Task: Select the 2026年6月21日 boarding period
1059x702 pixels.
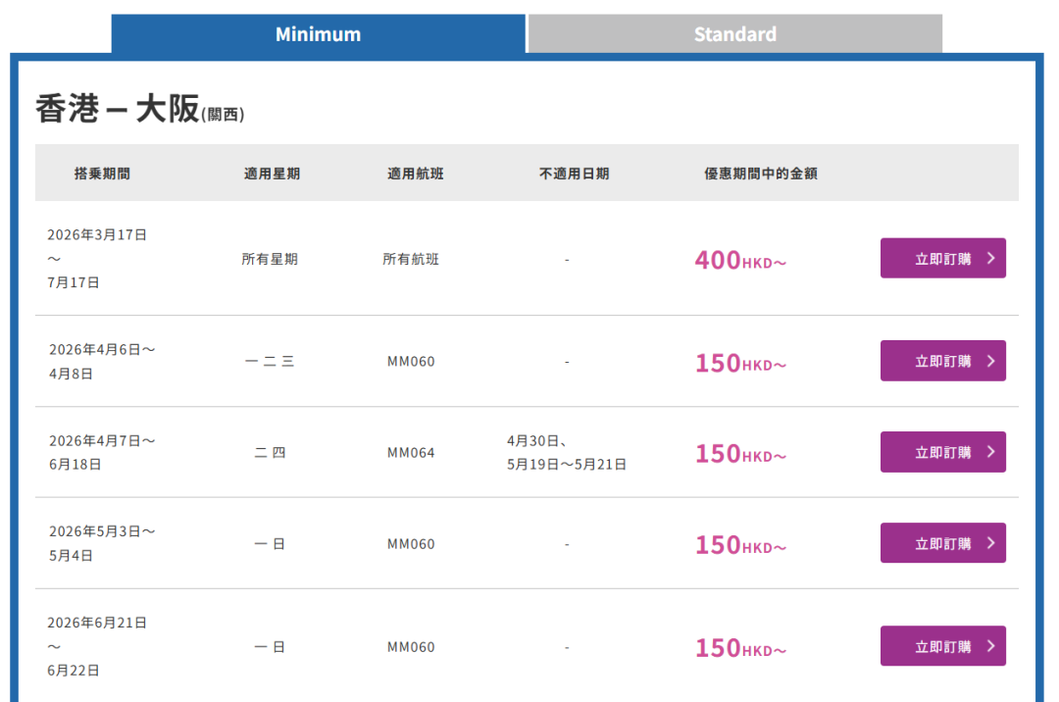Action: (97, 647)
